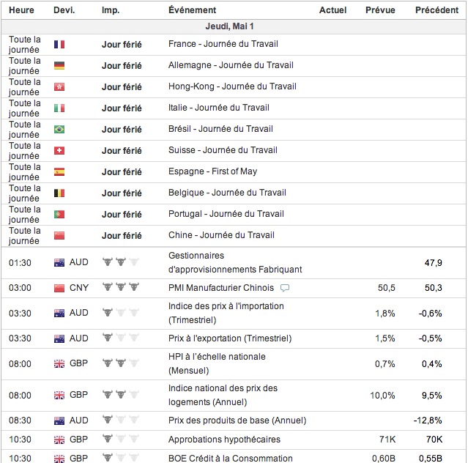468x463 pixels.
Task: Open Prix à l'exportation (Trimestriel) event
Action: [x=229, y=338]
